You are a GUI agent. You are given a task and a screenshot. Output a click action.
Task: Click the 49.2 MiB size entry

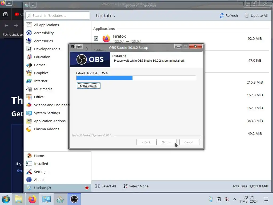[x=255, y=133]
